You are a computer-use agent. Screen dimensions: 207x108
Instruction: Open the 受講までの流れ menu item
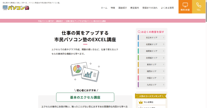pyautogui.click(x=150, y=8)
